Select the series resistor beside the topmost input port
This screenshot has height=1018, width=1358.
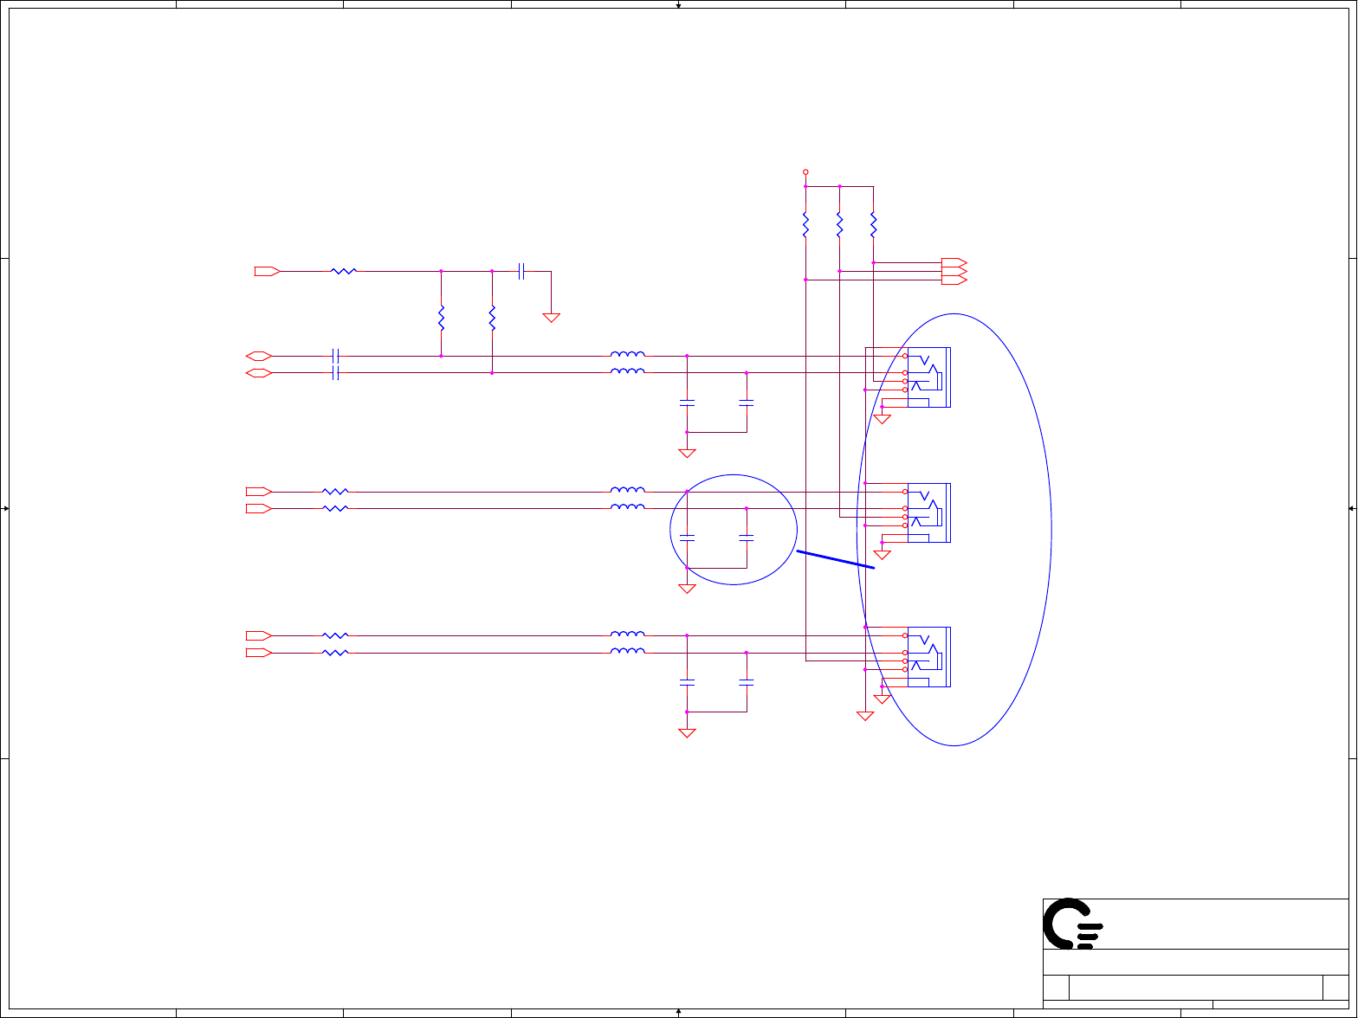pyautogui.click(x=344, y=271)
